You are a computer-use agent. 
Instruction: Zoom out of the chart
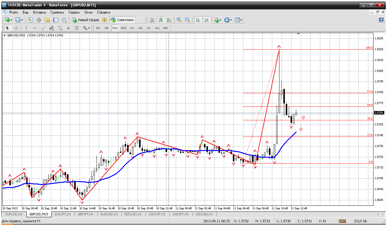click(187, 20)
